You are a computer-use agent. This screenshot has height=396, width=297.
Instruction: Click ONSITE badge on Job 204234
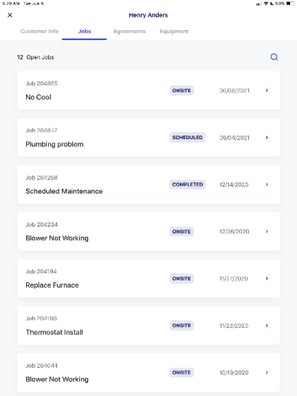point(181,231)
